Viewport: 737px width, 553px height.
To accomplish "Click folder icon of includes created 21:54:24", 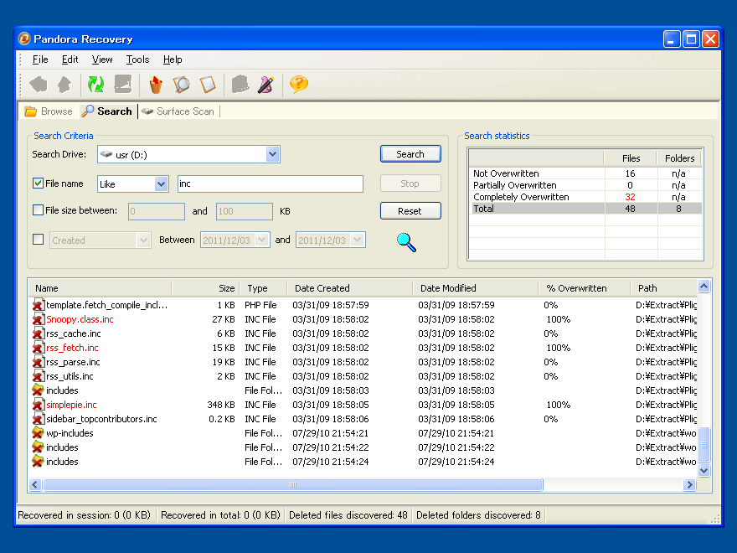I will (38, 462).
